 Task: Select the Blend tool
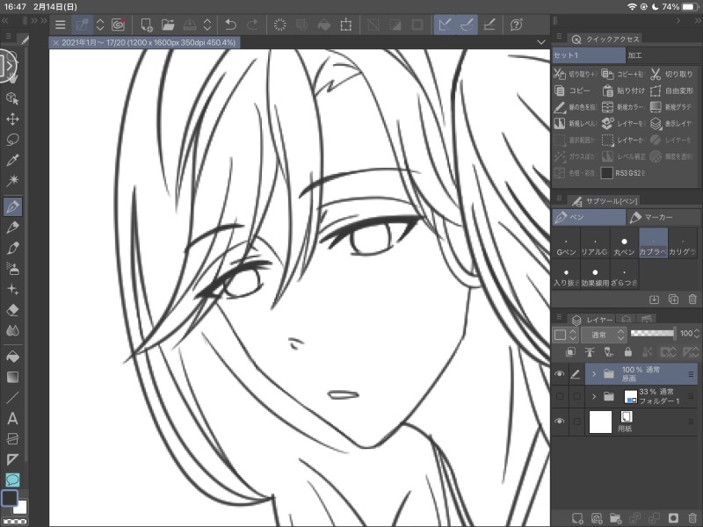tap(12, 331)
